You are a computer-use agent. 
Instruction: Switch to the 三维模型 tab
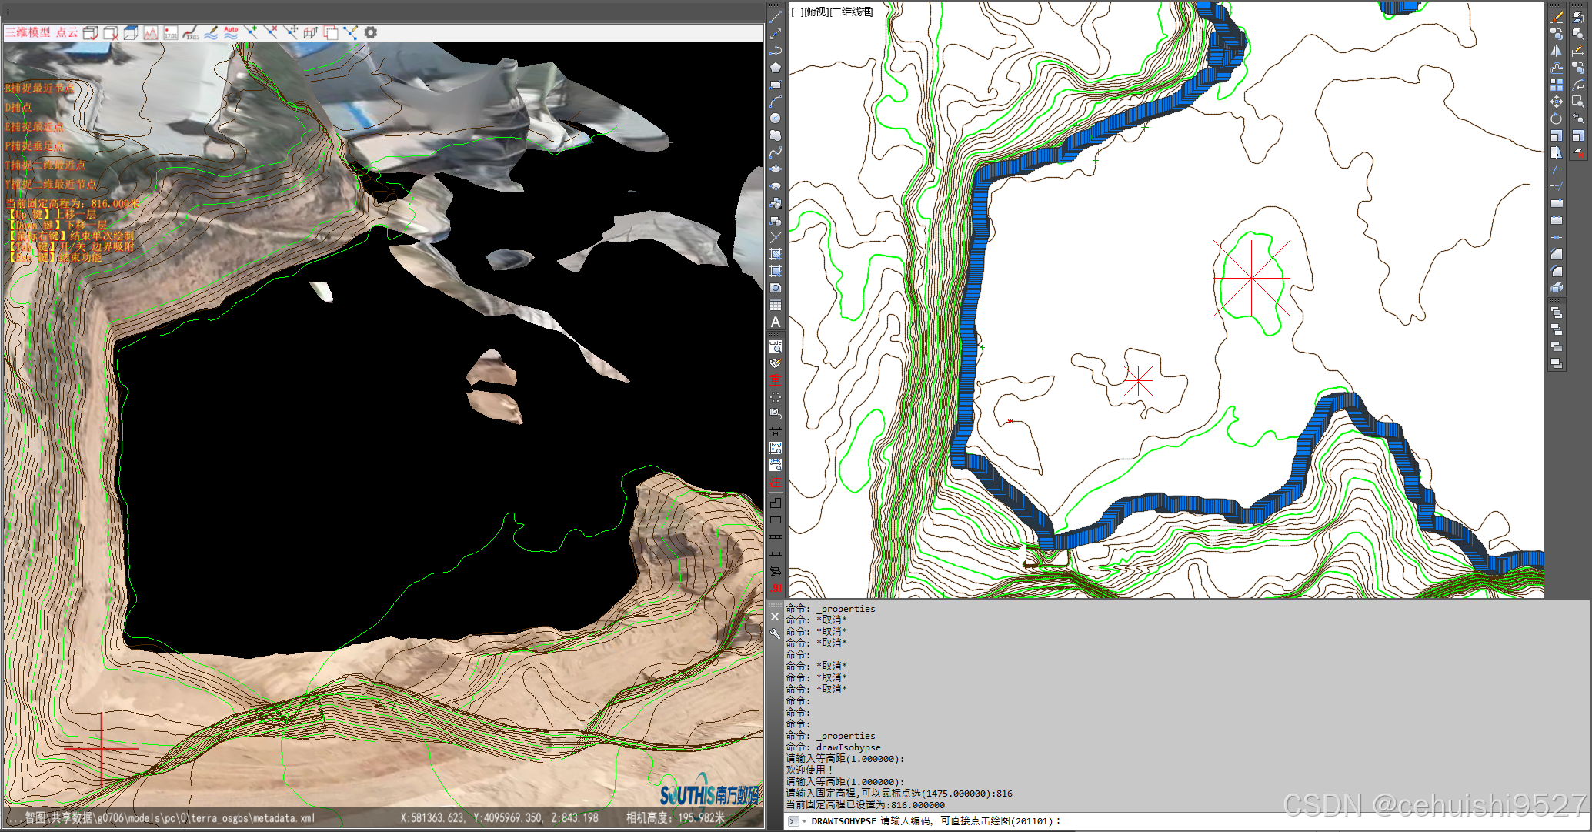point(28,32)
